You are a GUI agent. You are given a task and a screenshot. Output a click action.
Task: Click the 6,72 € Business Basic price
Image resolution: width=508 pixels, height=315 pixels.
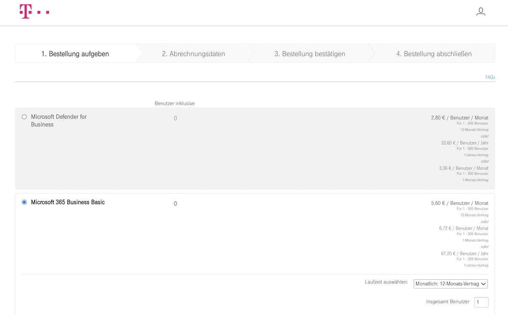tap(463, 228)
